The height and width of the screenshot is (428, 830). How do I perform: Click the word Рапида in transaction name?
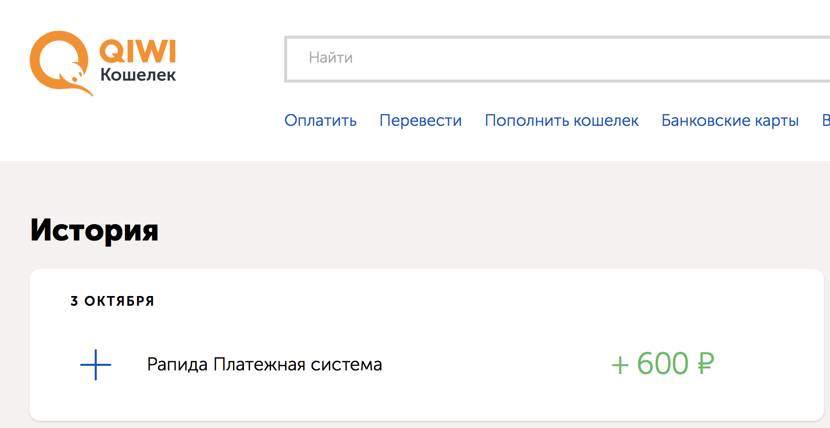tap(177, 365)
